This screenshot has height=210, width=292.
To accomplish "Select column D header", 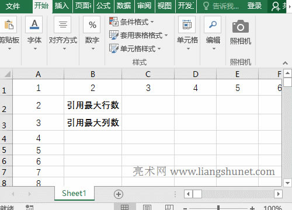I will 196,74.
